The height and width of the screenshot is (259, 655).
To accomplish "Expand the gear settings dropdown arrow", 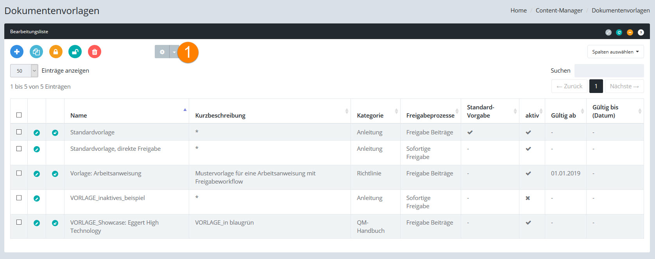I will coord(174,52).
